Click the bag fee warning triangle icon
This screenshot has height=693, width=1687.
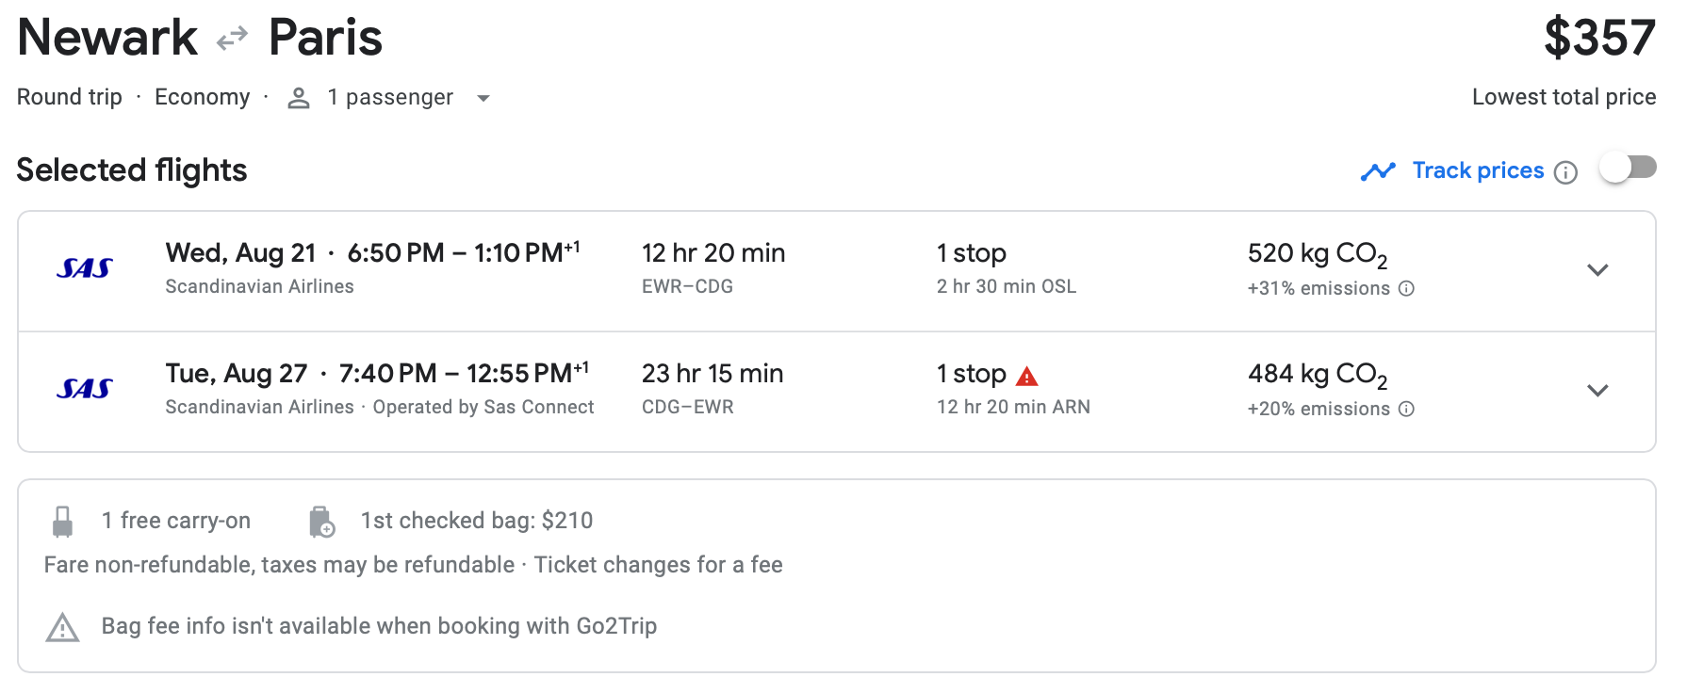[x=63, y=627]
